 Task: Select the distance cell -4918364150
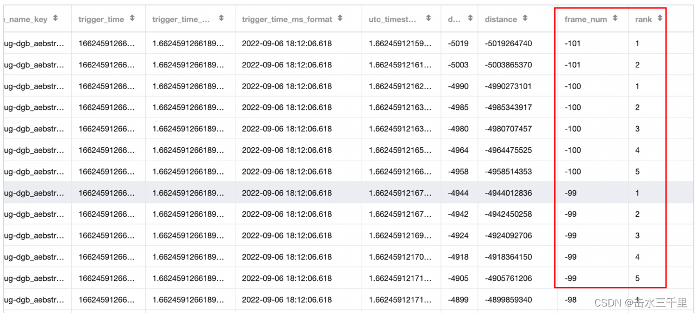coord(508,257)
